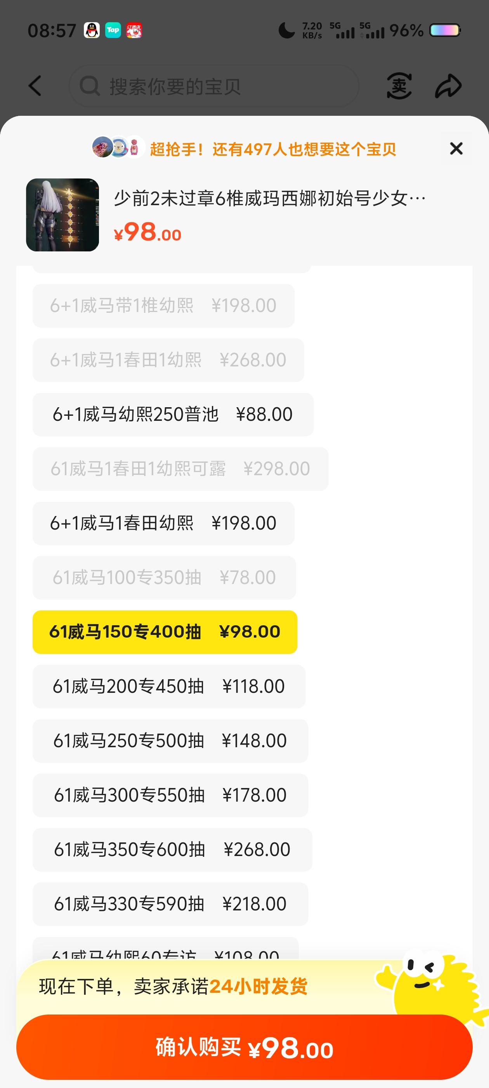Select option 61威马200专450抽 ¥118.00
Screen dimensions: 489x1088
click(169, 686)
